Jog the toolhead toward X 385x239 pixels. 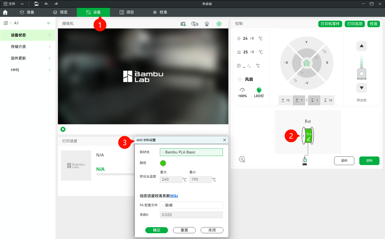pos(327,63)
